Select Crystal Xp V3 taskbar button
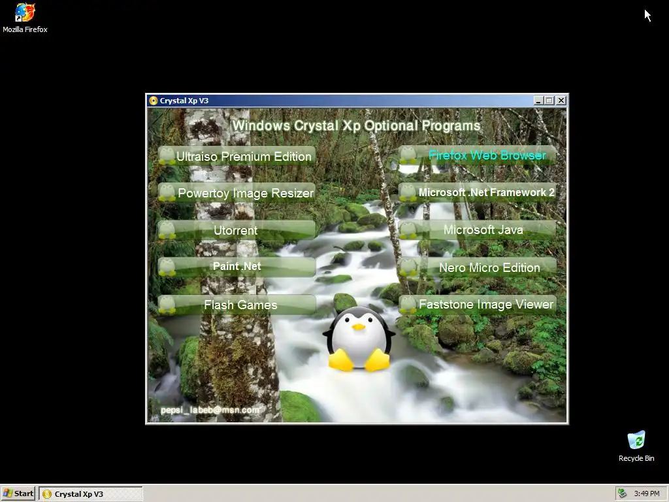This screenshot has width=669, height=502. click(91, 494)
